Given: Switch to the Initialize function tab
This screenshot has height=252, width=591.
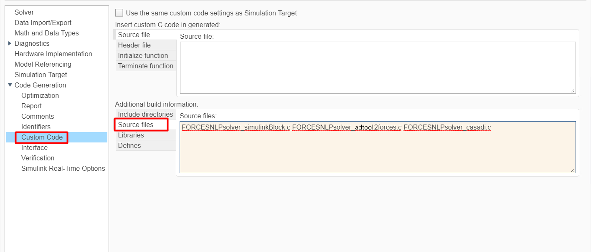Looking at the screenshot, I should (x=143, y=55).
